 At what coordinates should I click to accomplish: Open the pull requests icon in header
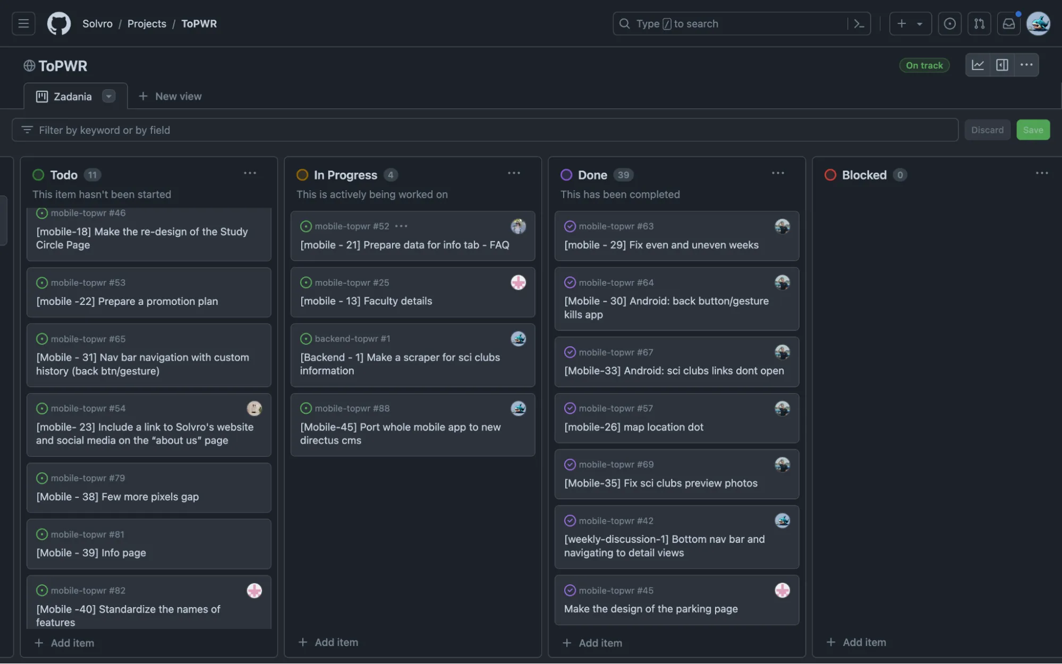pos(979,24)
